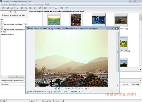Save the image with the floppy disk icon

click(86, 88)
